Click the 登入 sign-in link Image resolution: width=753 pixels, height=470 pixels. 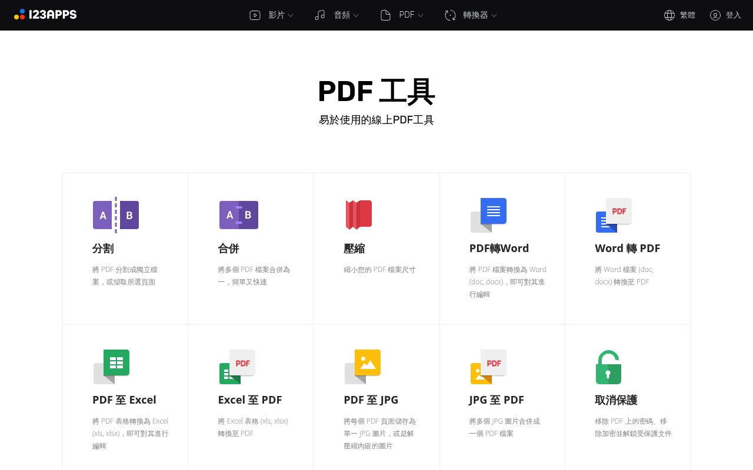(x=734, y=15)
